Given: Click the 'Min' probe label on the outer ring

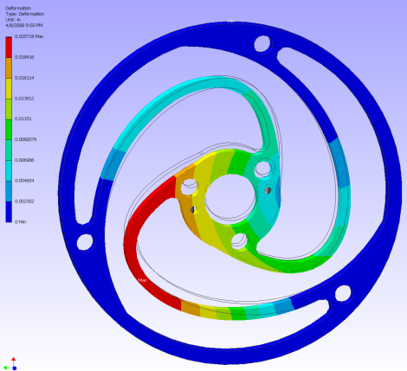Looking at the screenshot, I should point(231,21).
